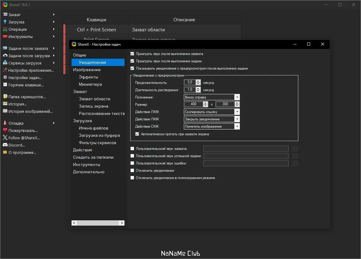Click the О программе crown icon

point(5,152)
